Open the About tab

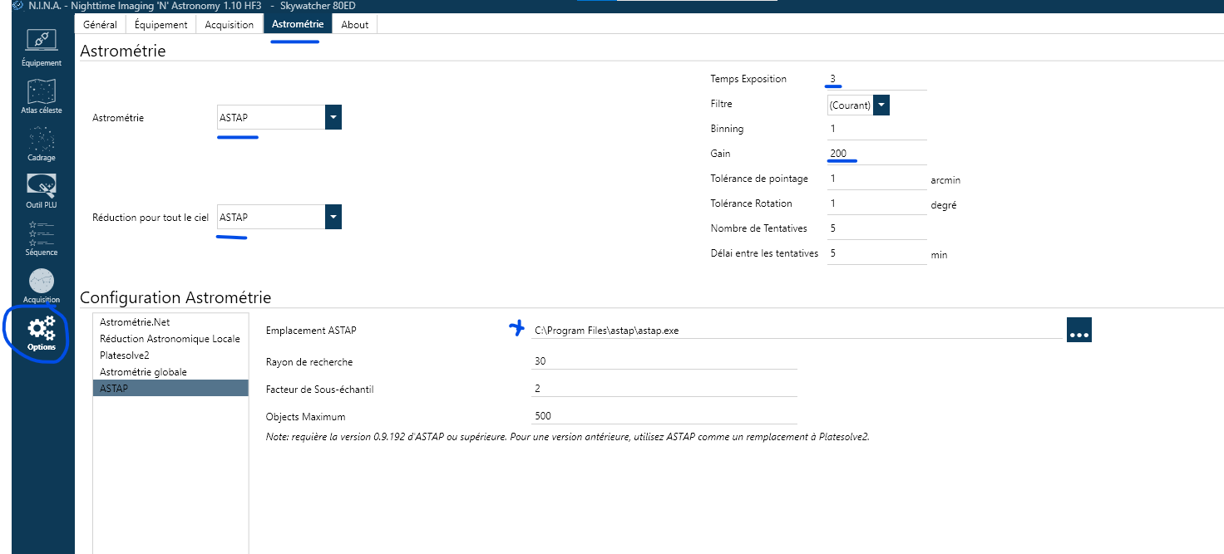pyautogui.click(x=354, y=24)
